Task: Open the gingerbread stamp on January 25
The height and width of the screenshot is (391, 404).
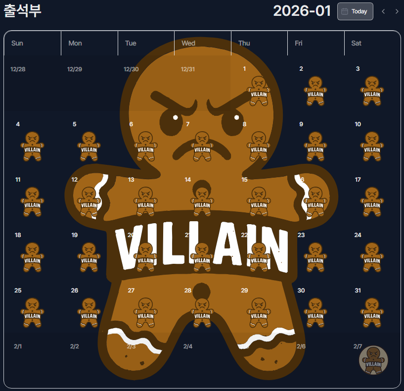Action: tap(32, 313)
